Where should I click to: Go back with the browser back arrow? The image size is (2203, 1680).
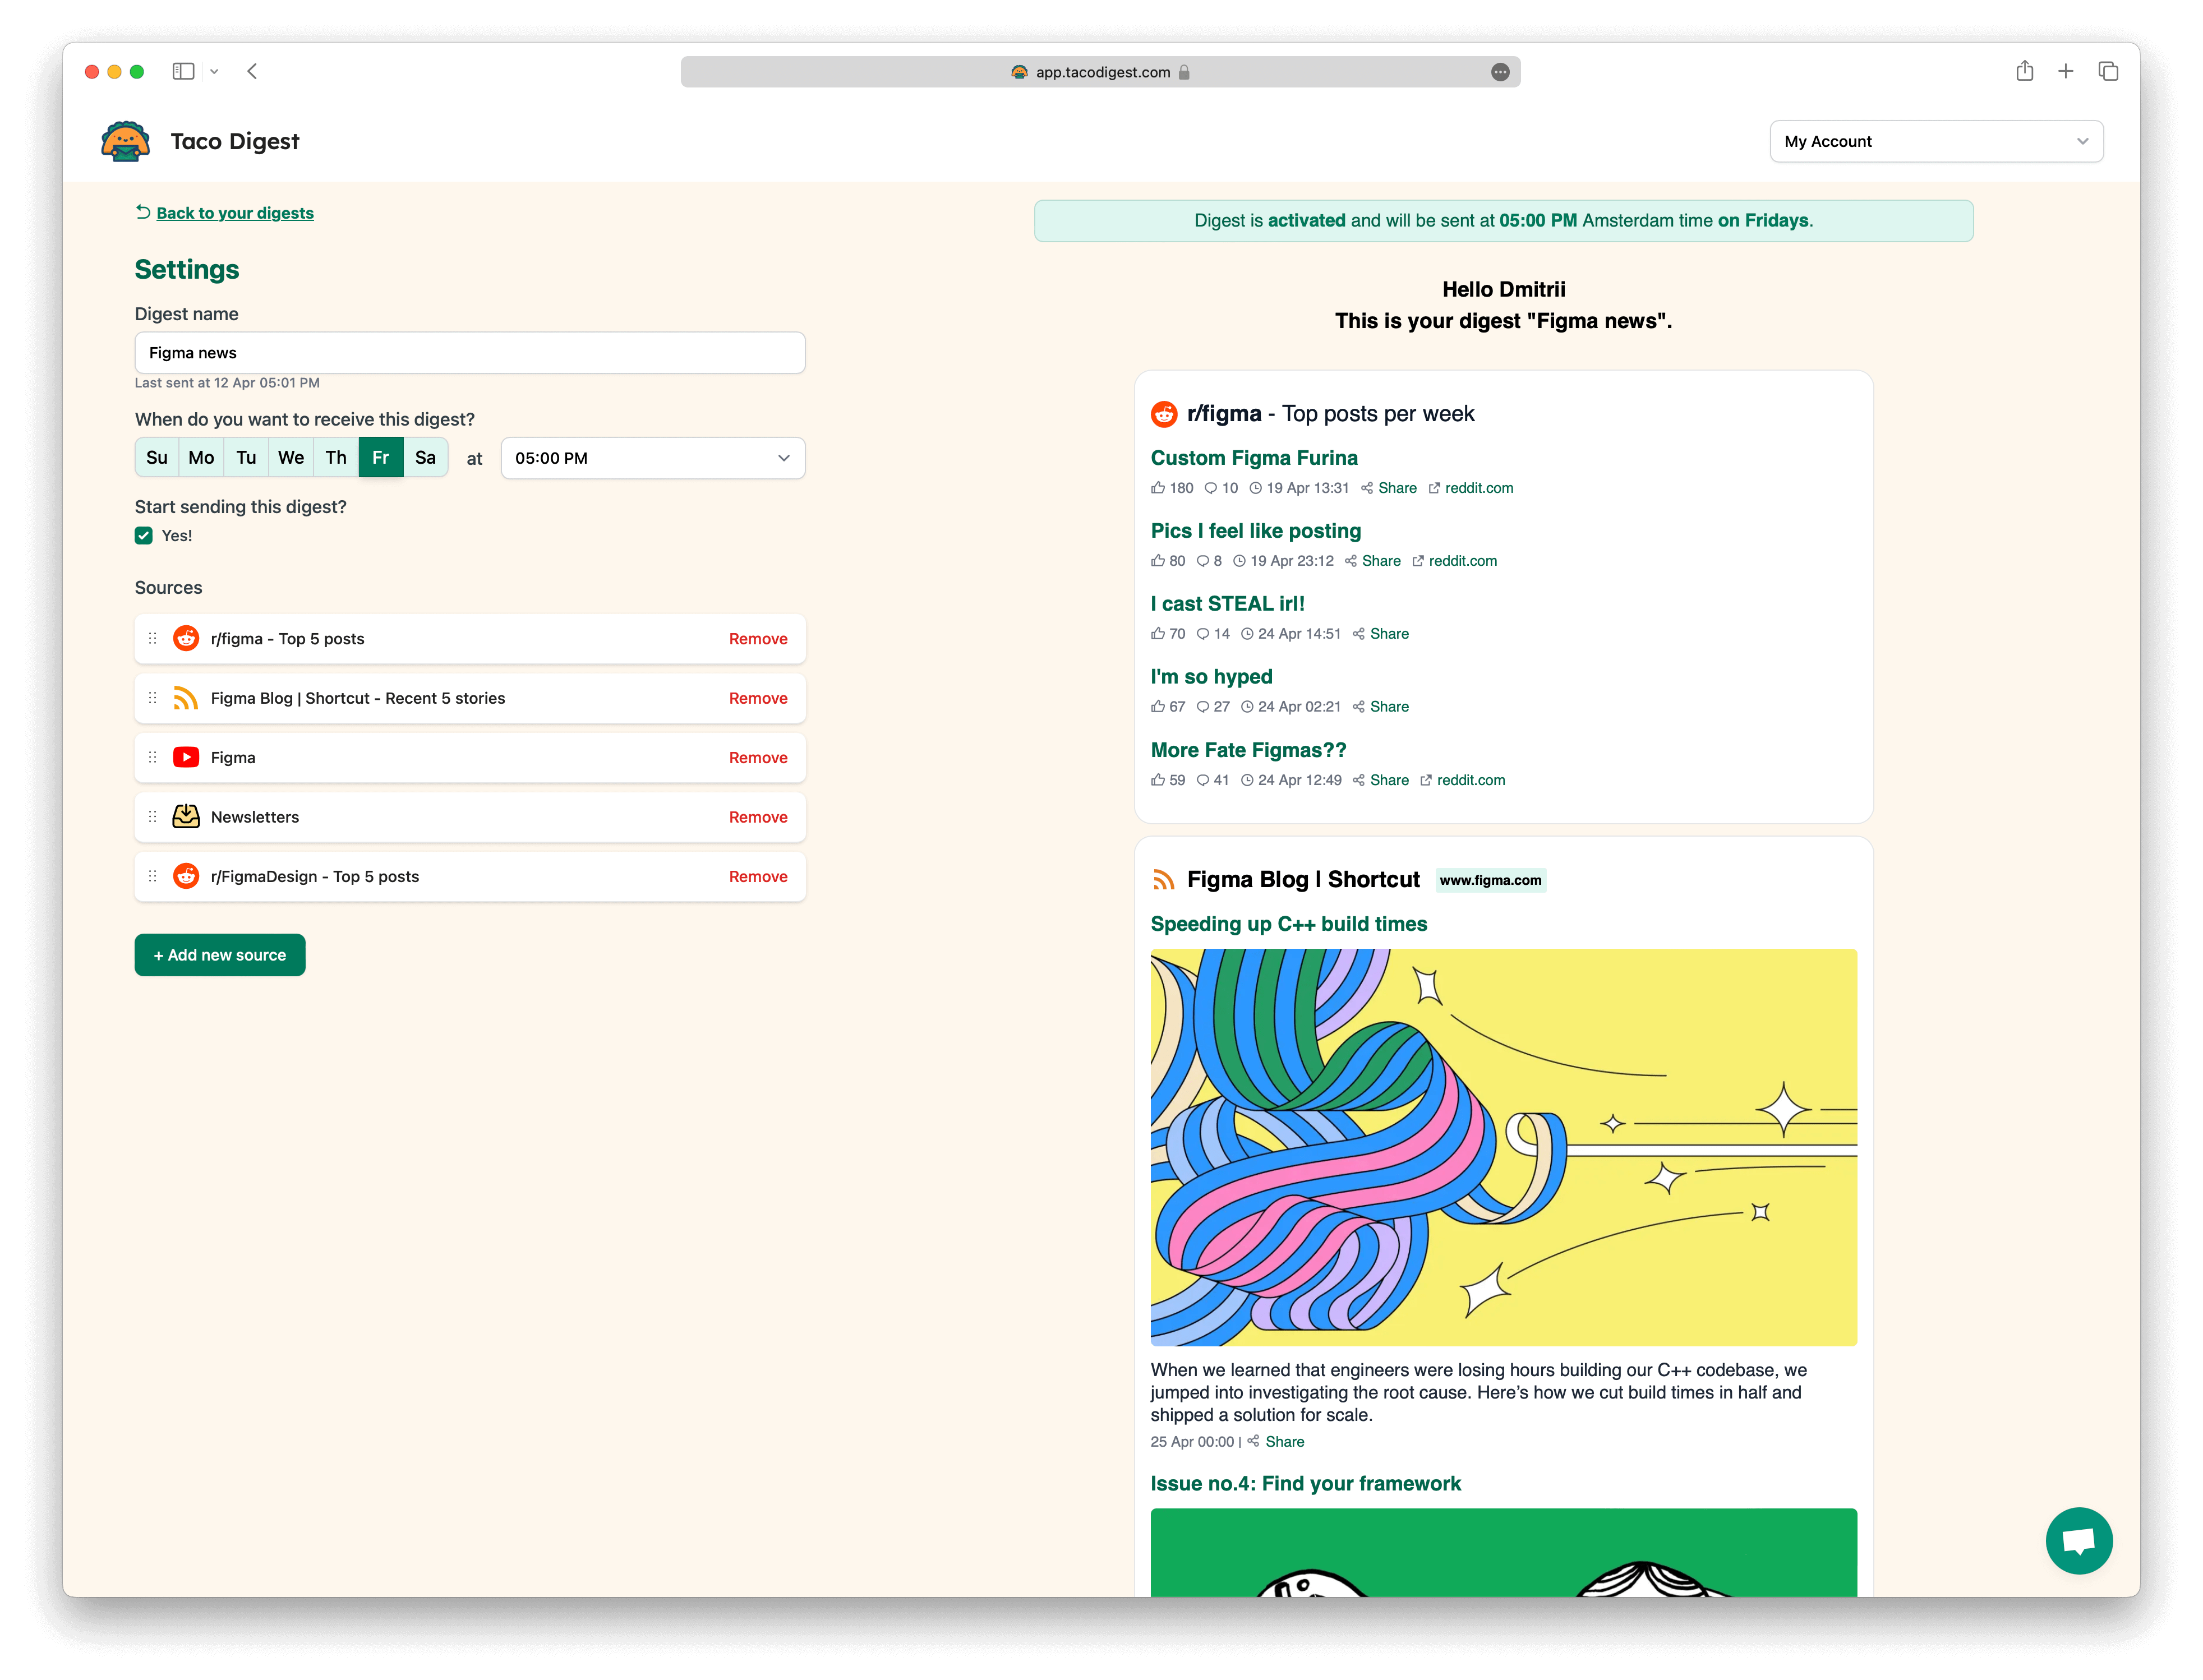pyautogui.click(x=252, y=71)
